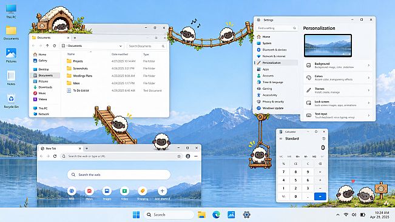Show hidden system tray icons chevron
The height and width of the screenshot is (222, 395).
338,215
